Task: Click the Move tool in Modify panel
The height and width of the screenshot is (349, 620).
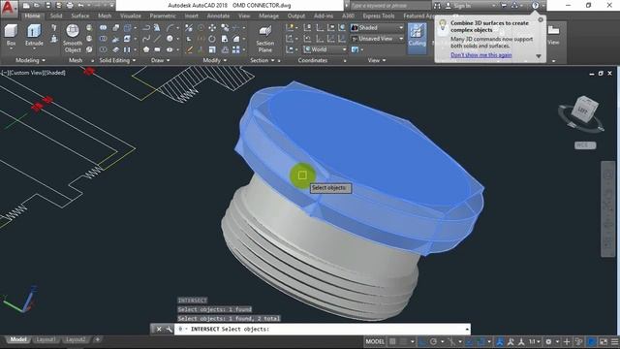Action: pyautogui.click(x=212, y=28)
